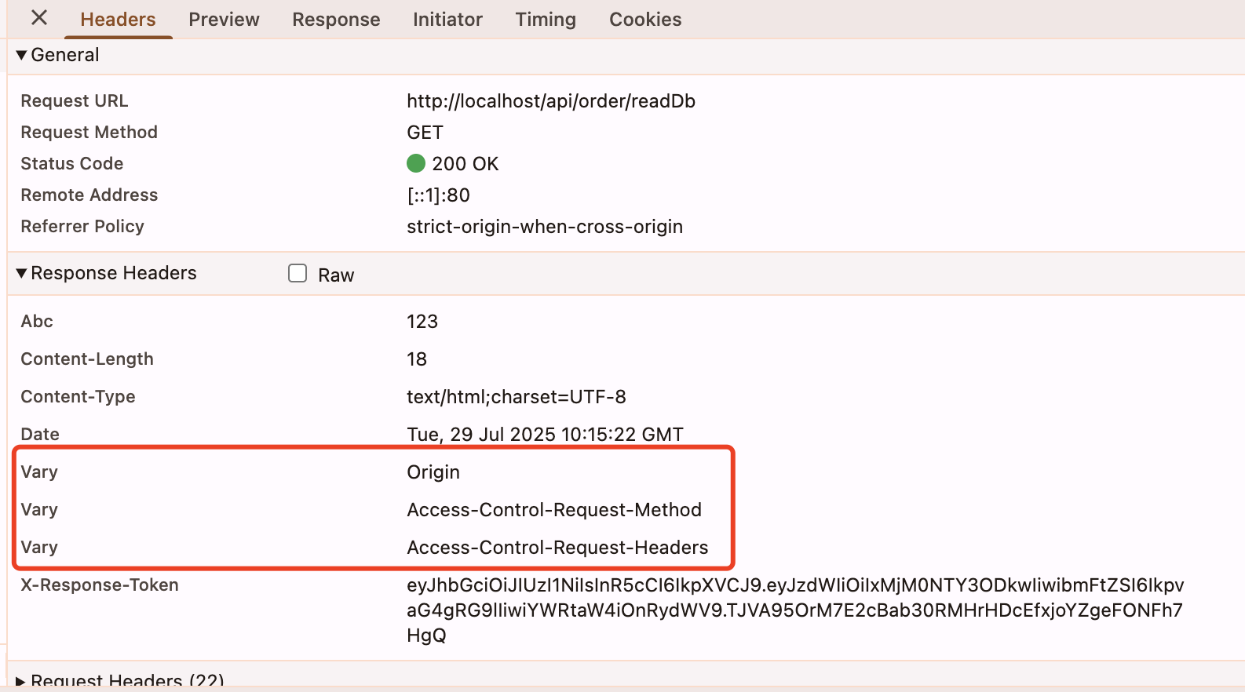Click the Access-Control-Request-Method value
The width and height of the screenshot is (1245, 692).
pyautogui.click(x=554, y=510)
